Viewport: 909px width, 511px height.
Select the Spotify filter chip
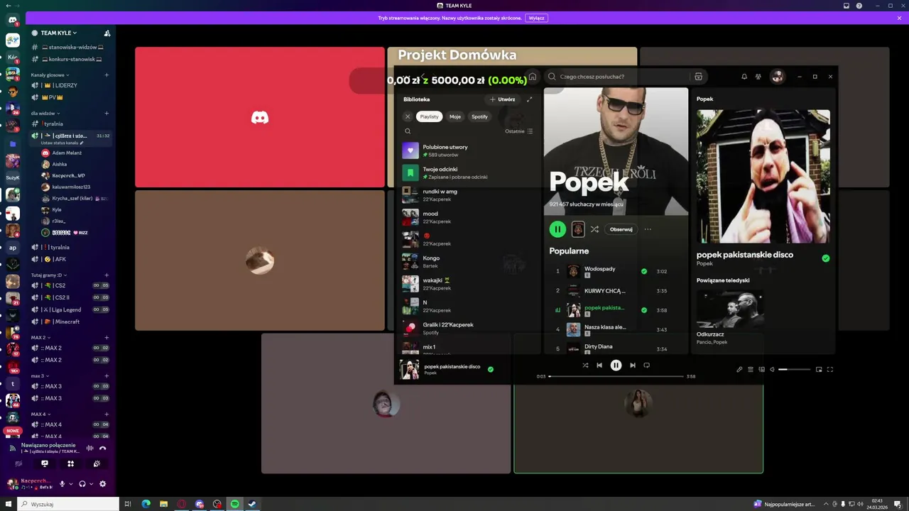[x=480, y=116]
